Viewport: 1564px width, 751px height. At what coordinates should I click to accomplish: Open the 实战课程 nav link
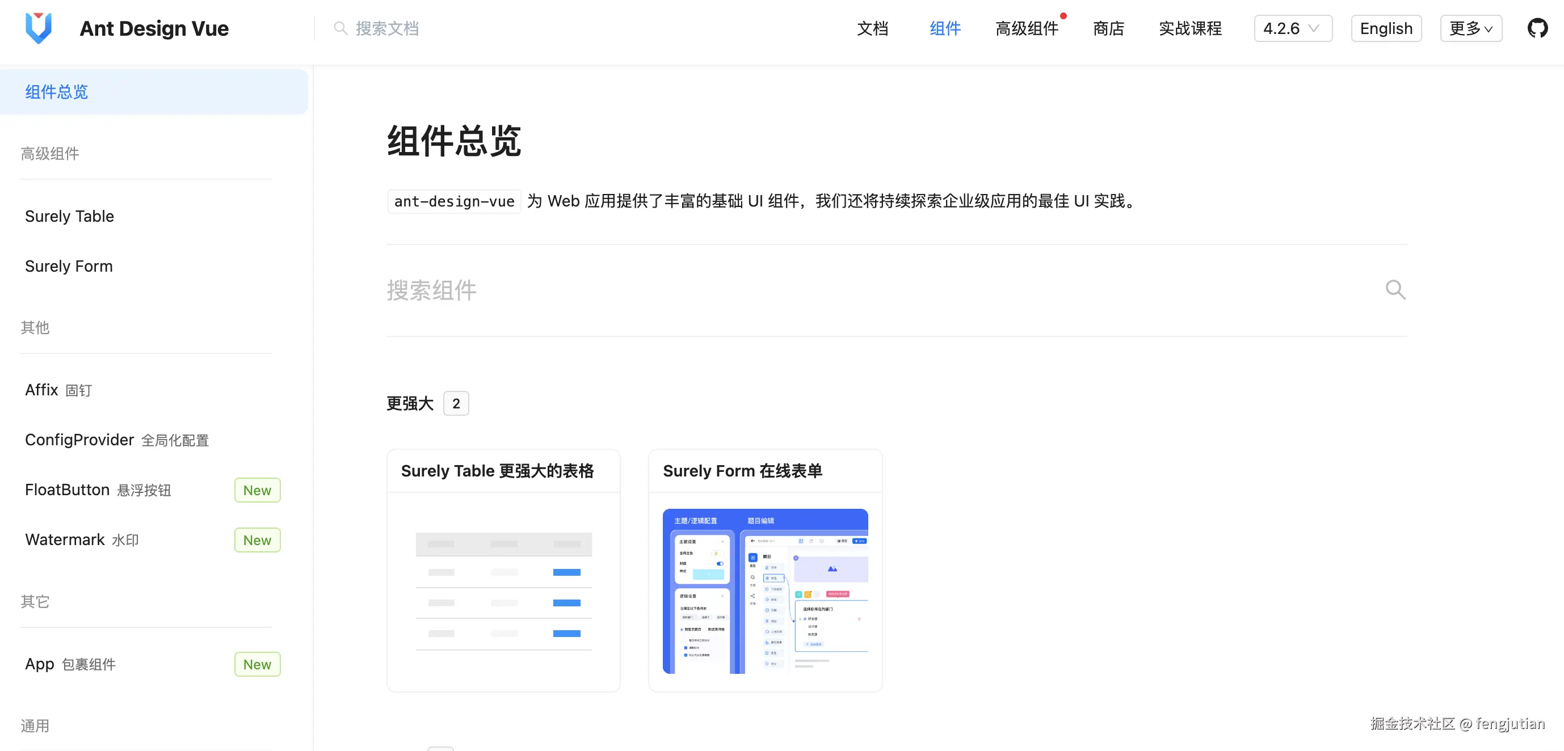[1189, 28]
